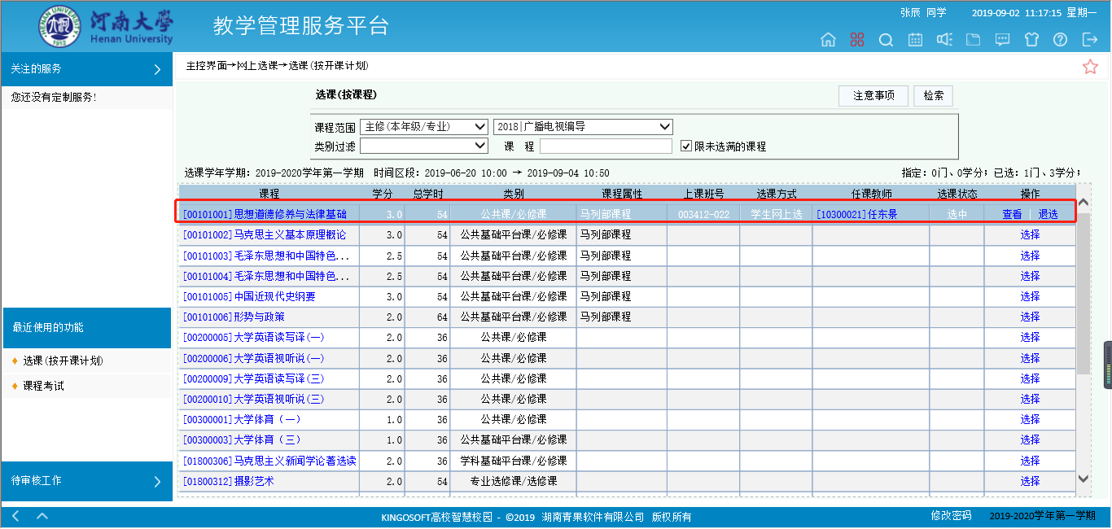Screen dimensions: 1112x529
Task: Click 退选 to drop the selected course
Action: pos(1048,214)
